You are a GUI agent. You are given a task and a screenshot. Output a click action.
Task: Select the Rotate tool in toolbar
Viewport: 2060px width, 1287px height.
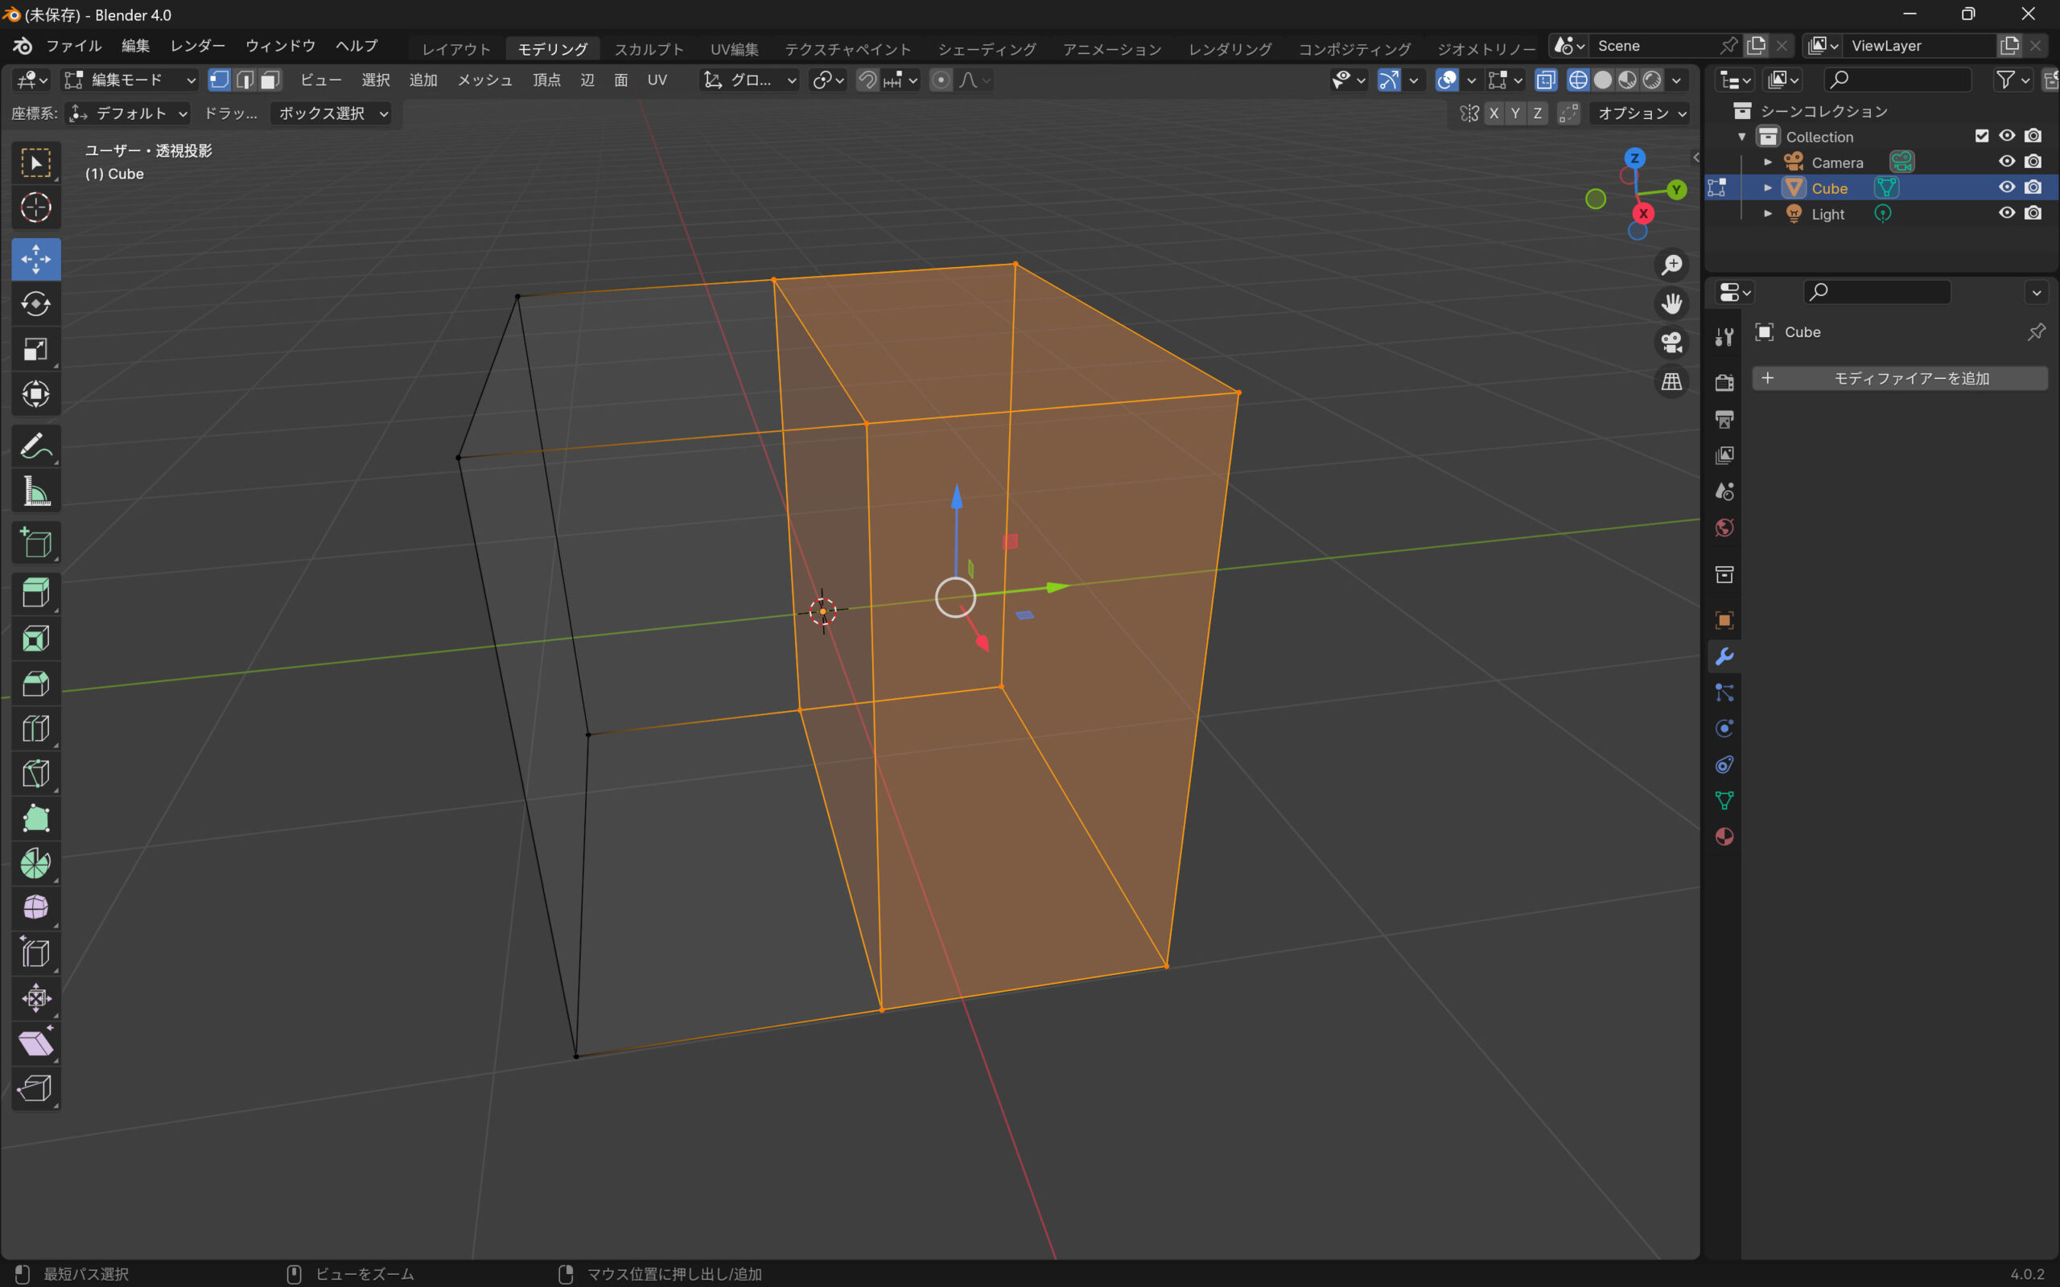pyautogui.click(x=35, y=304)
